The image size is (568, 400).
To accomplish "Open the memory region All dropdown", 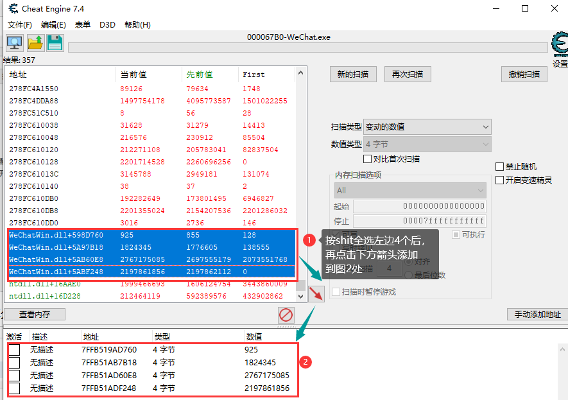I will coord(410,190).
